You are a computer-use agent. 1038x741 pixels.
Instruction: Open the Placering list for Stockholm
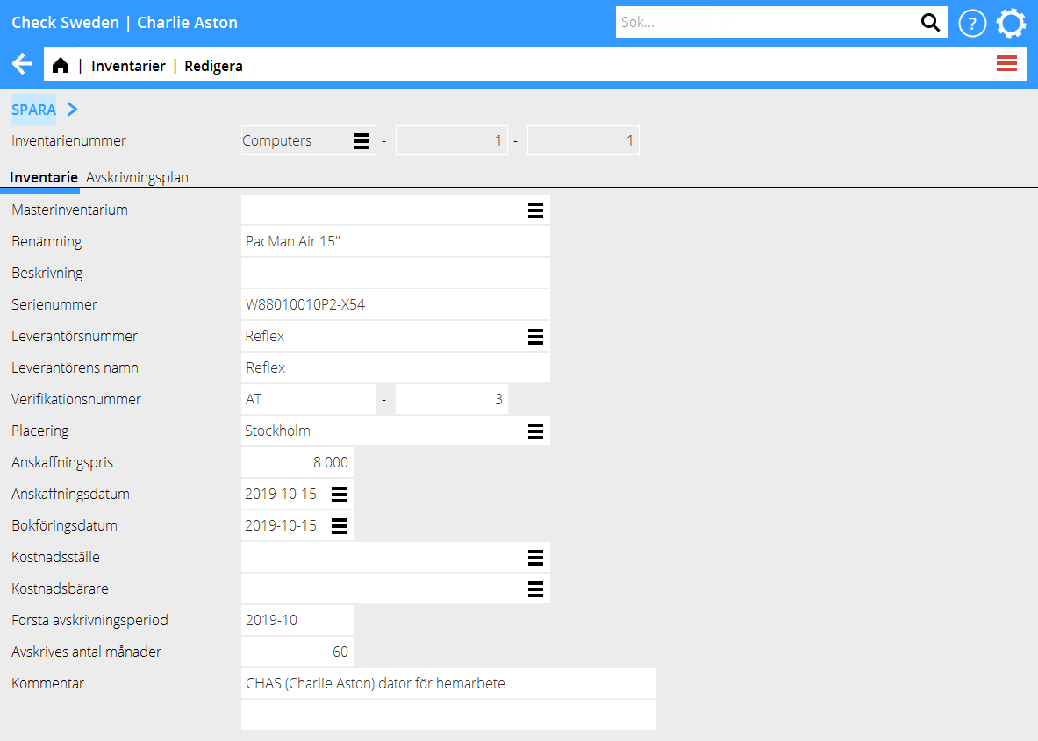tap(535, 431)
